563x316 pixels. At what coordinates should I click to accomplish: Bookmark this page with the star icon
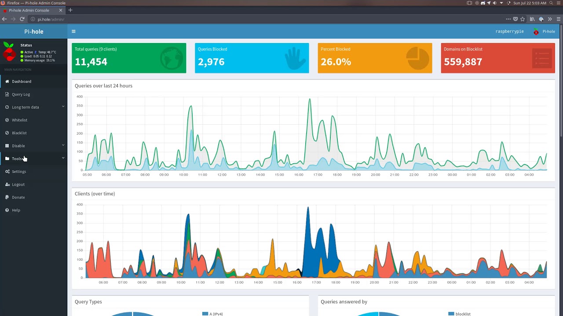point(523,19)
